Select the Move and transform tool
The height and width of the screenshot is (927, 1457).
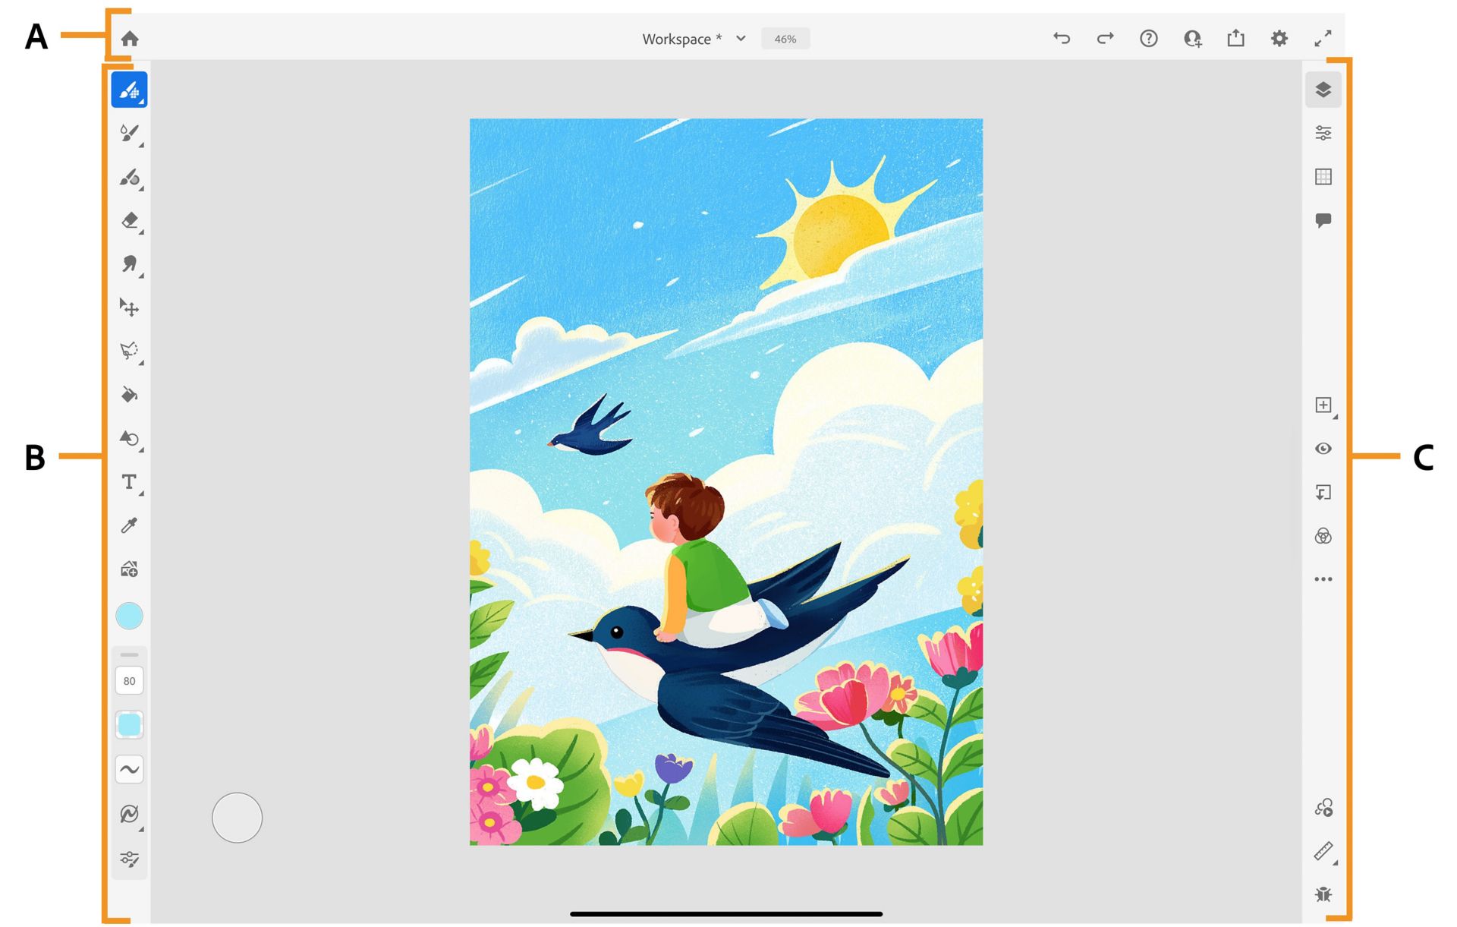click(x=129, y=307)
